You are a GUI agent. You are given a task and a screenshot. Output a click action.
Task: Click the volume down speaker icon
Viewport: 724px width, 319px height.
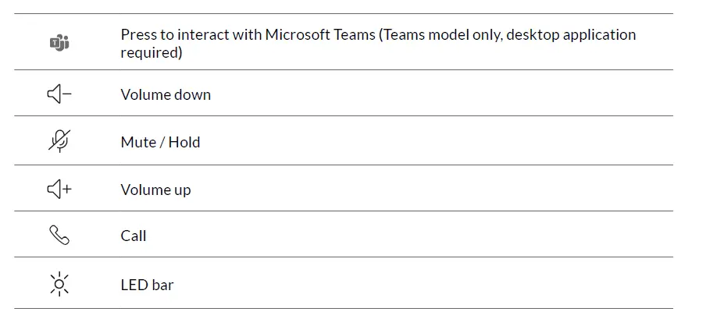point(59,94)
